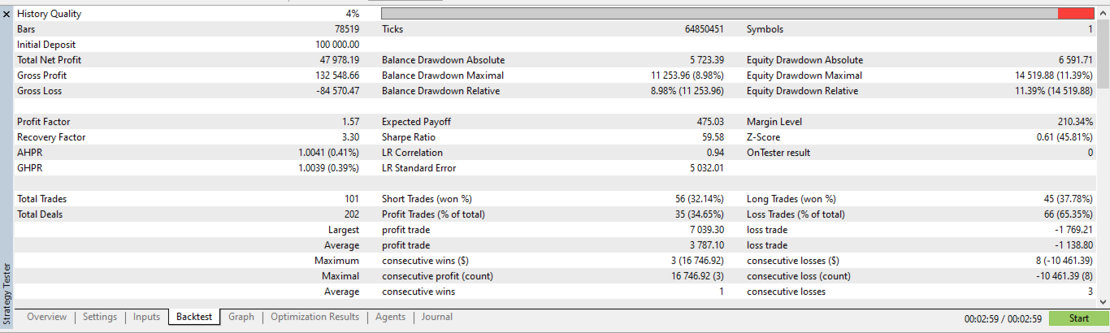Screen dimensions: 1110x333
Task: Click the red segment of quality bar
Action: click(1075, 14)
